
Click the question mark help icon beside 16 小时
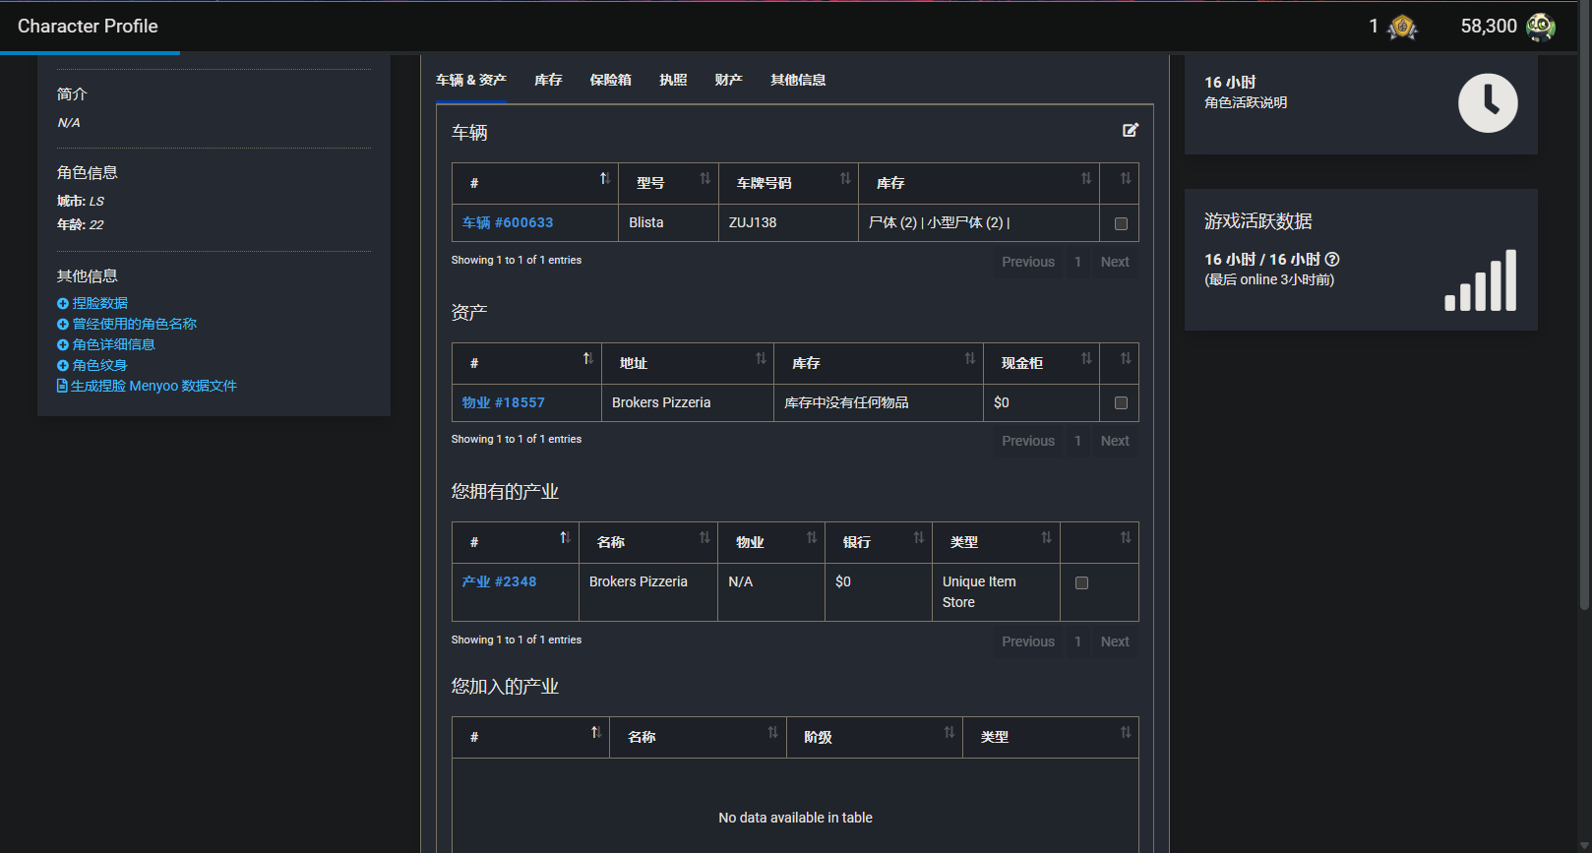[1332, 260]
